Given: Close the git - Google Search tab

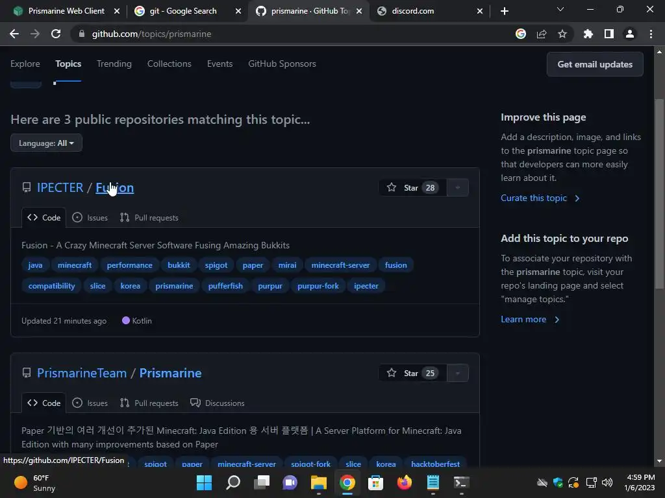Looking at the screenshot, I should pyautogui.click(x=238, y=11).
